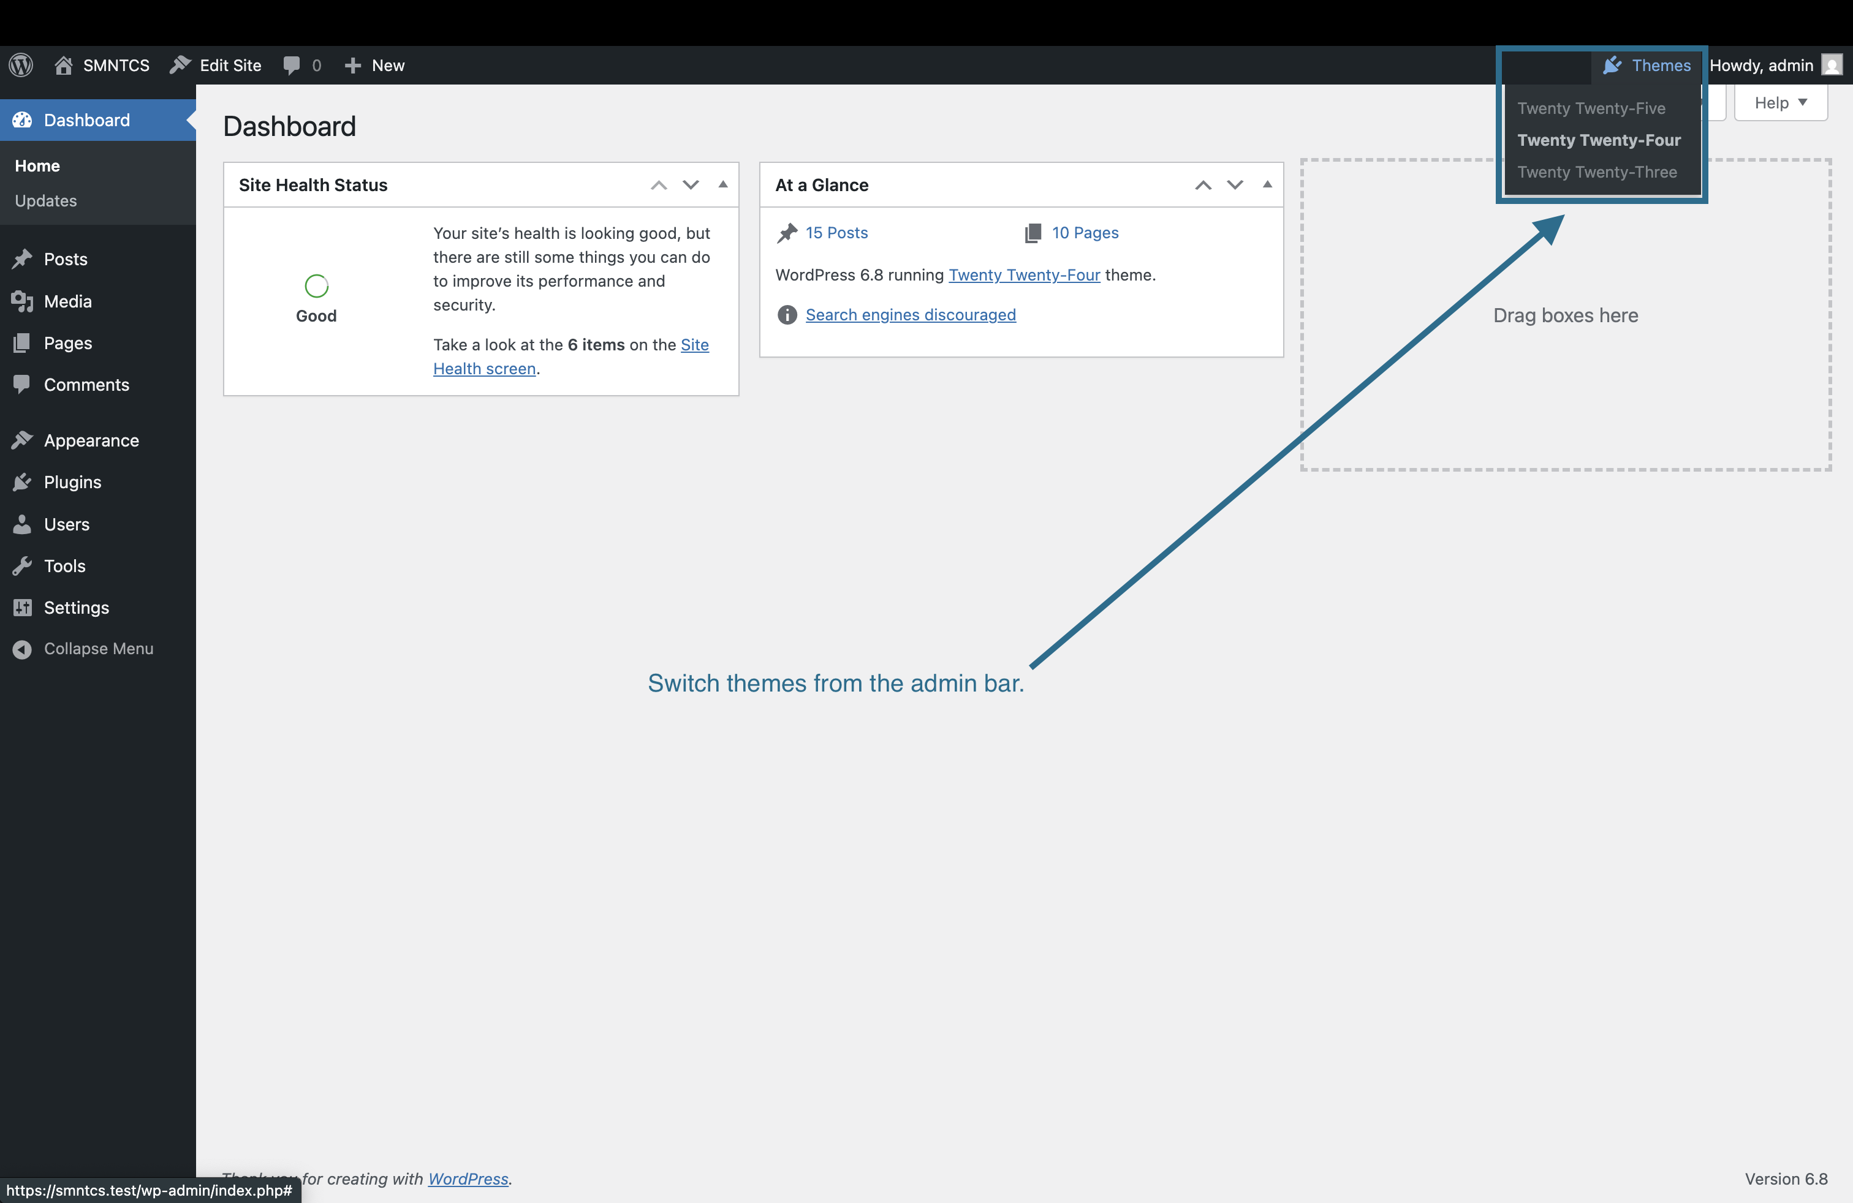Toggle Site Health Status panel collapse triangle

(x=723, y=184)
